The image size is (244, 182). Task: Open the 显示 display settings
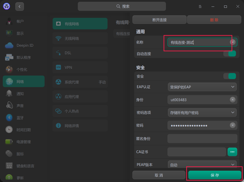coord(24,33)
